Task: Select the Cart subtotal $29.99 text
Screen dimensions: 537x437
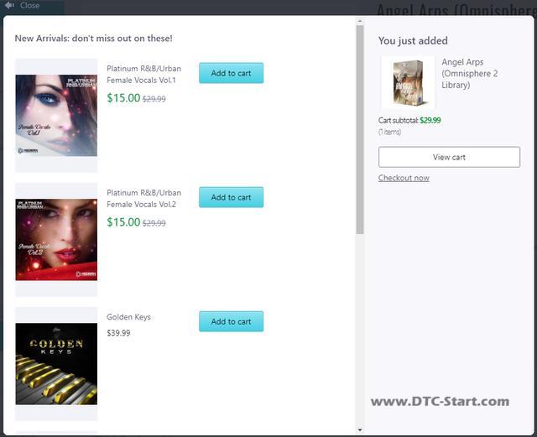Action: (409, 121)
